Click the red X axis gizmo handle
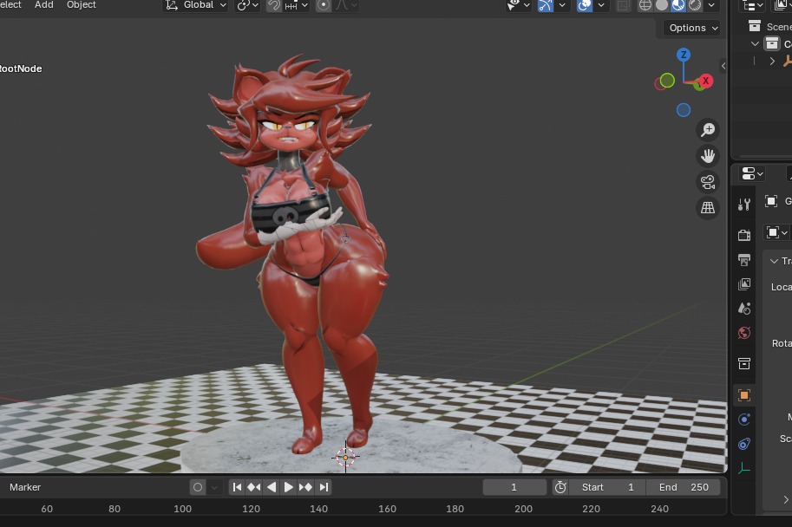Viewport: 792px width, 527px height. [x=705, y=81]
